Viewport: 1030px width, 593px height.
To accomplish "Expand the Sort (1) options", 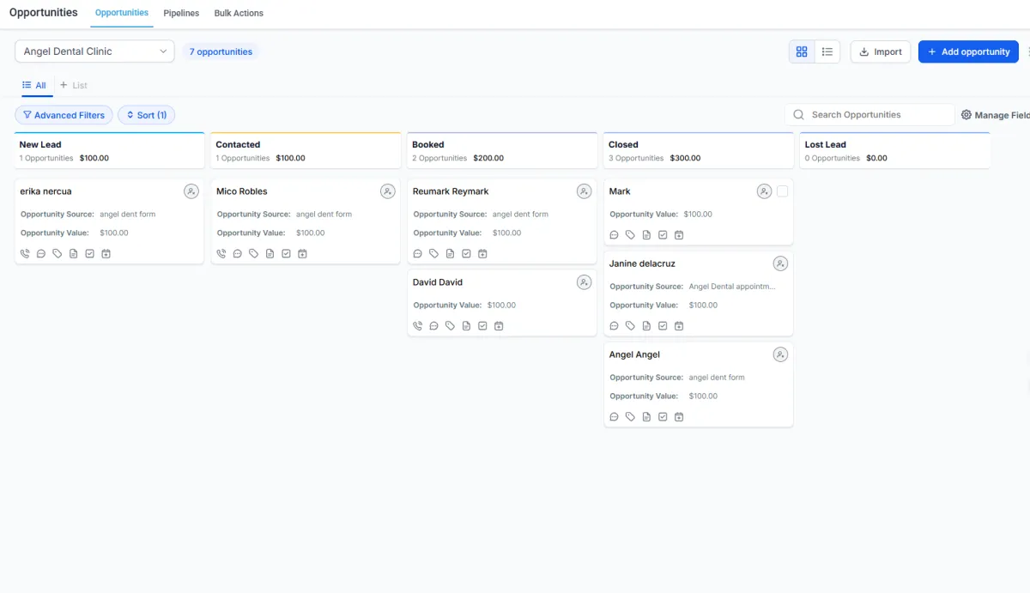I will (146, 115).
